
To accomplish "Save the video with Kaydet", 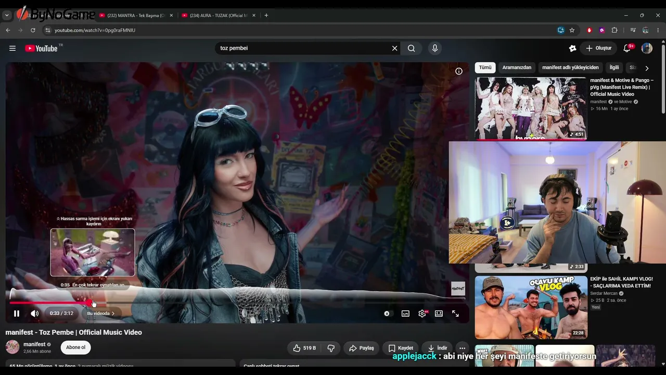I will click(401, 348).
